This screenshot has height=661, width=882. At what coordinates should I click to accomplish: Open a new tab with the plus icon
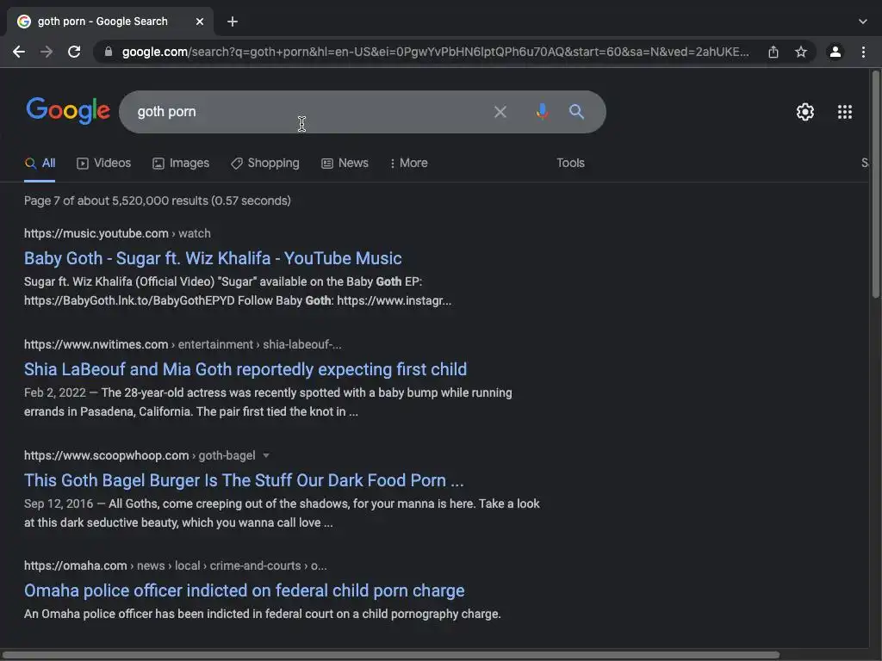pyautogui.click(x=233, y=22)
